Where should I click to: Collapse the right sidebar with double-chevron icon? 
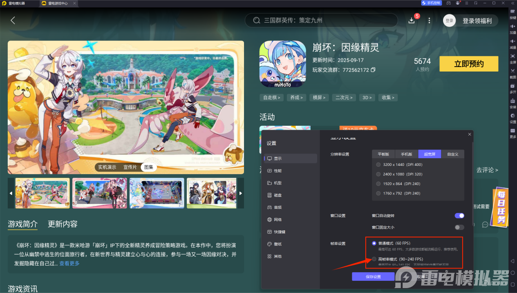(513, 3)
